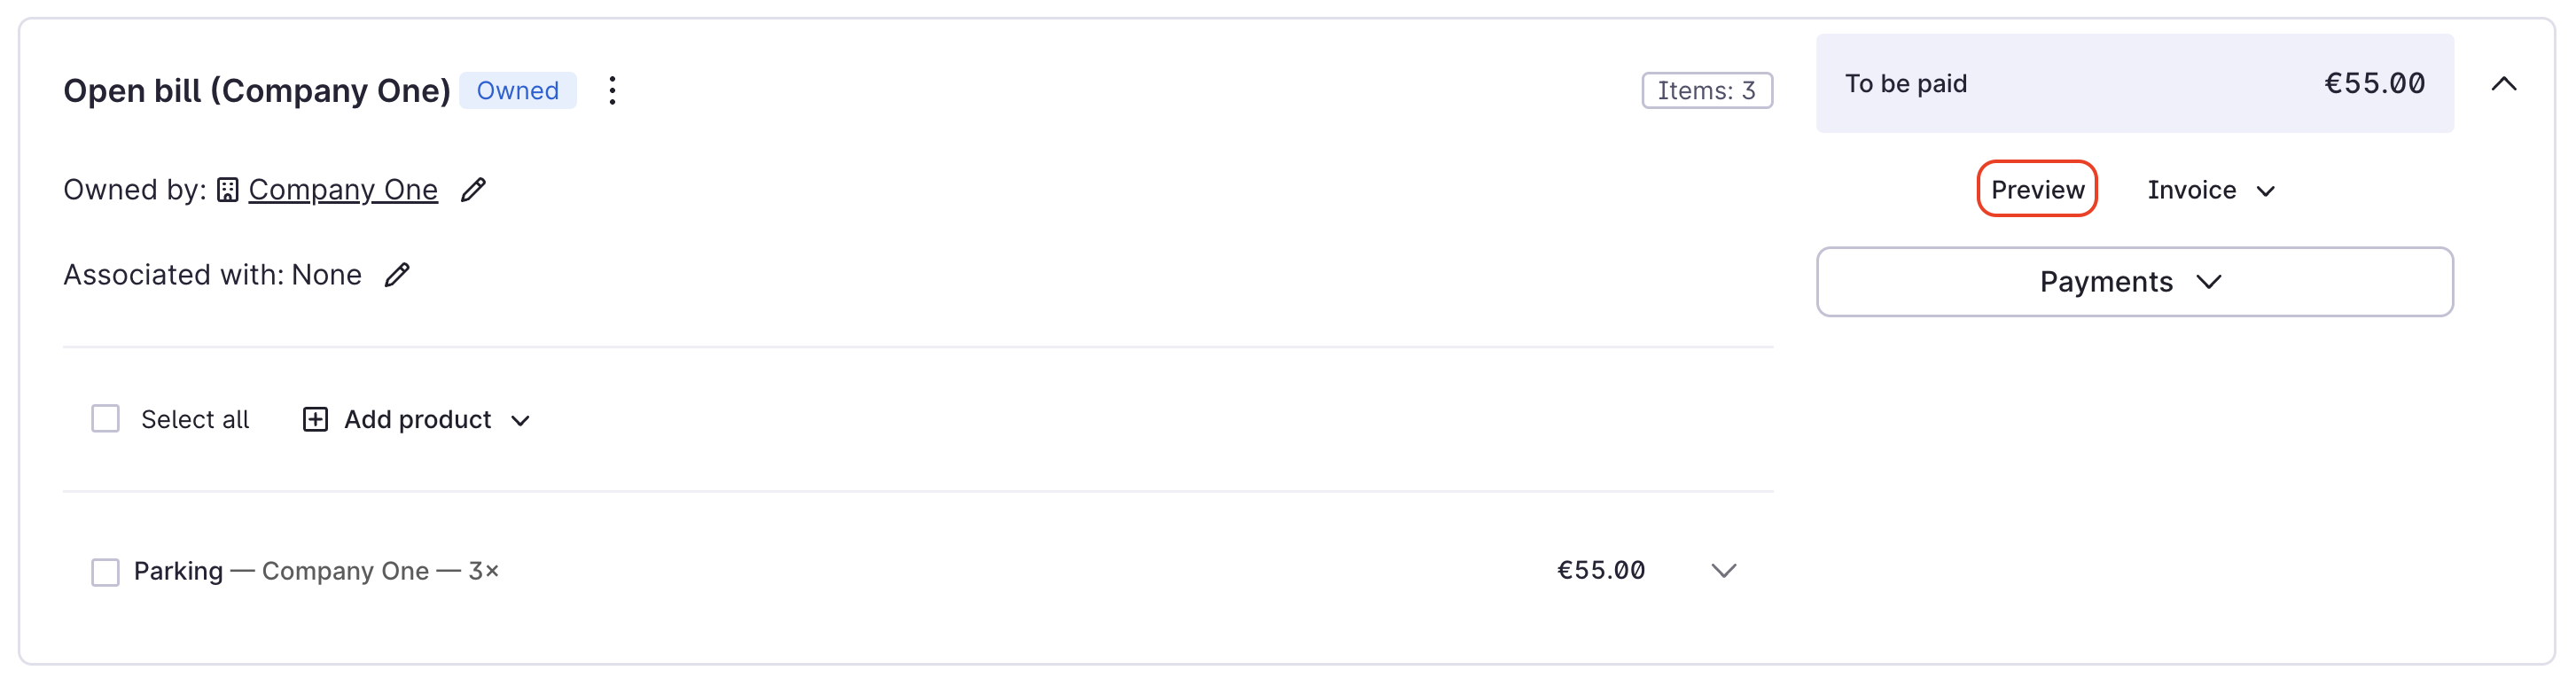Screen dimensions: 2576x686
Task: Click the Items: 3 badge
Action: [x=1706, y=91]
